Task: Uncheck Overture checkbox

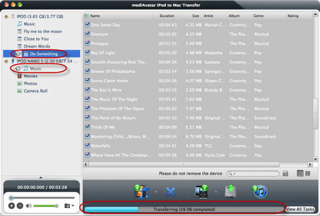Action: [87, 34]
